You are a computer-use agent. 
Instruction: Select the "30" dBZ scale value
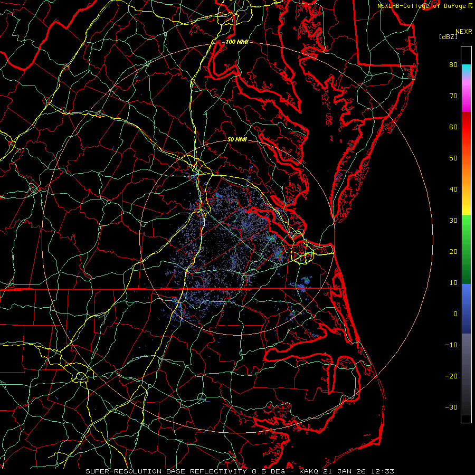pos(453,221)
